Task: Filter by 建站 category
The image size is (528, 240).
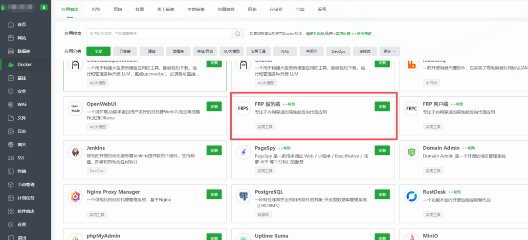Action: (x=152, y=51)
